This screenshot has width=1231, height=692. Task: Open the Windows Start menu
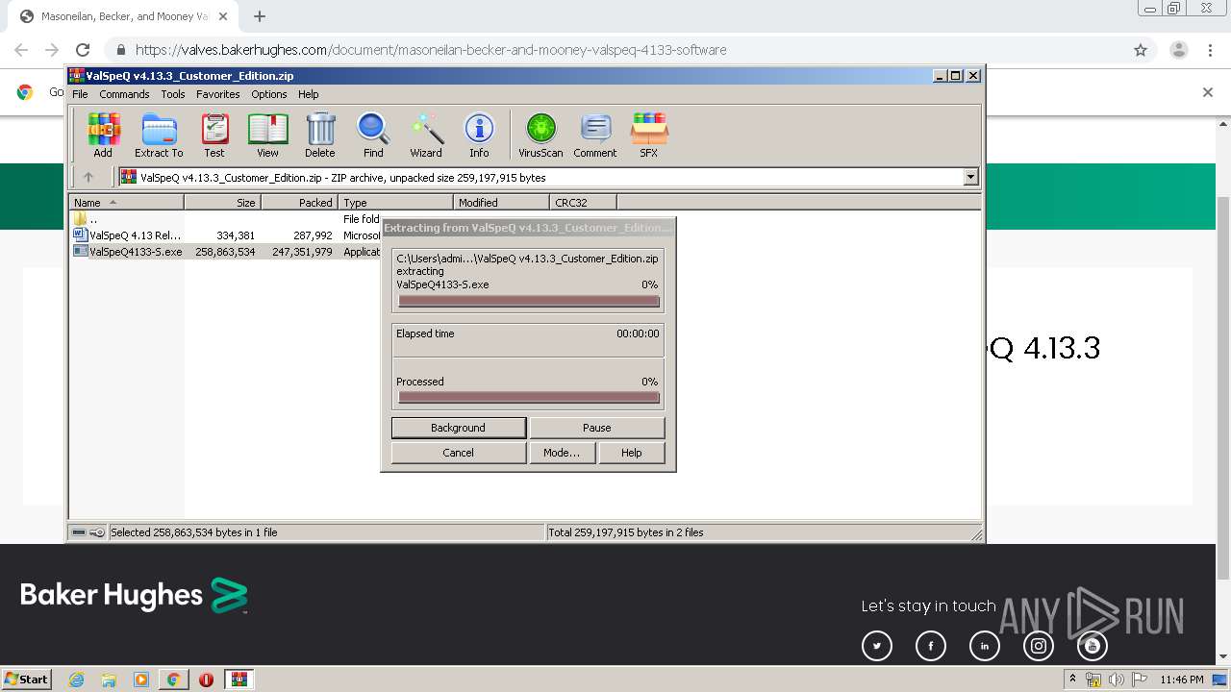coord(27,680)
